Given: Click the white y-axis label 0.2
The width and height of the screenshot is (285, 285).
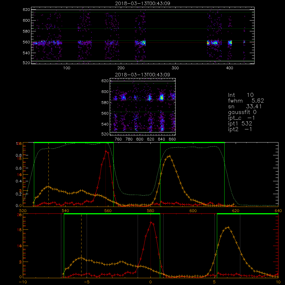Looking at the screenshot, I should (x=19, y=194).
